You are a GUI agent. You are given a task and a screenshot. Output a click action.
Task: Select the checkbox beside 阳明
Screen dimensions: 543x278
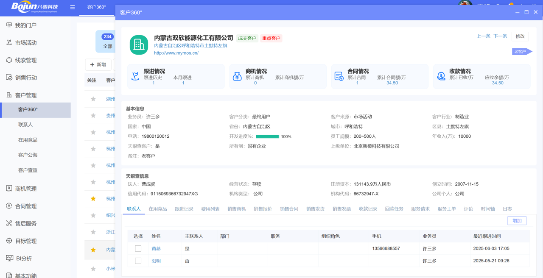[x=138, y=261]
